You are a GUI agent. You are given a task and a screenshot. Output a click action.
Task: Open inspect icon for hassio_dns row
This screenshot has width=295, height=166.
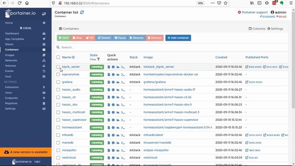(x=113, y=105)
